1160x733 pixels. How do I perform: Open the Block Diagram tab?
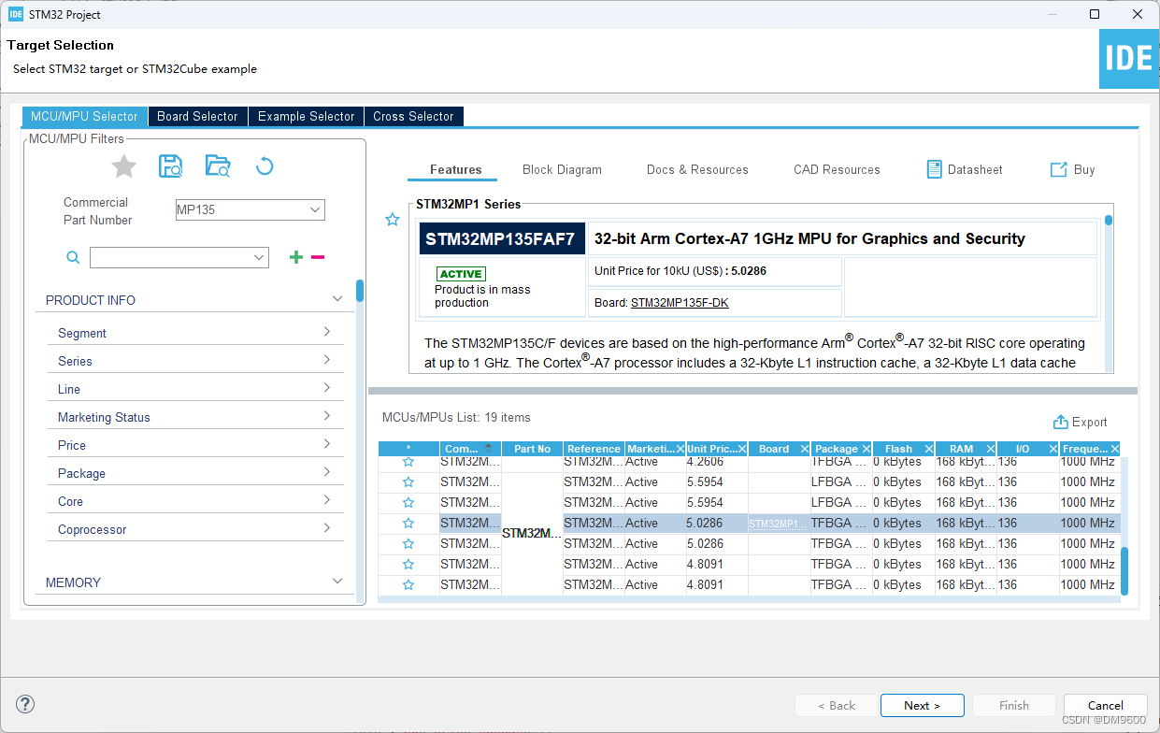coord(562,169)
